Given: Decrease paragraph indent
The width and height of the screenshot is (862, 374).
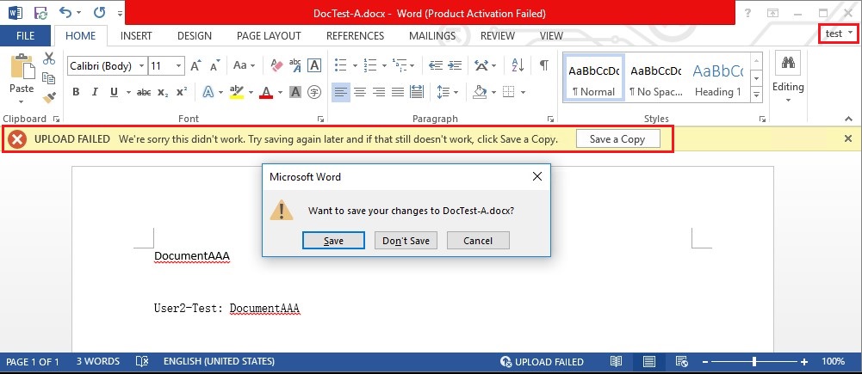Looking at the screenshot, I should coord(436,66).
